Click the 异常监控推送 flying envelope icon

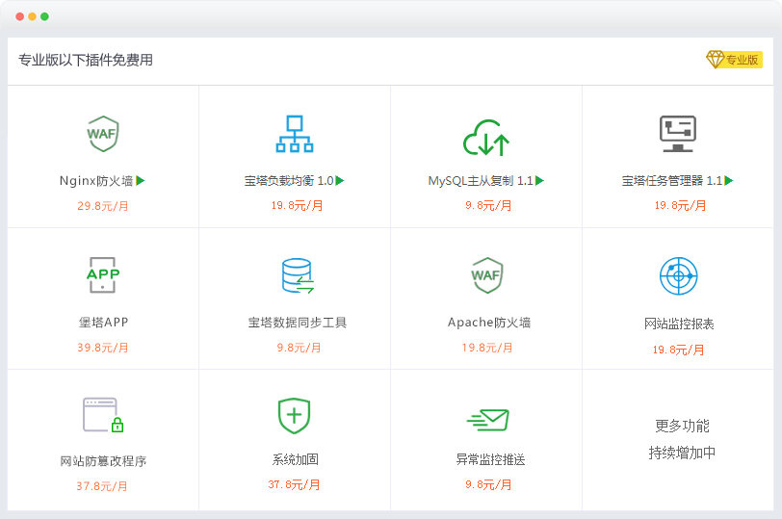(x=487, y=420)
